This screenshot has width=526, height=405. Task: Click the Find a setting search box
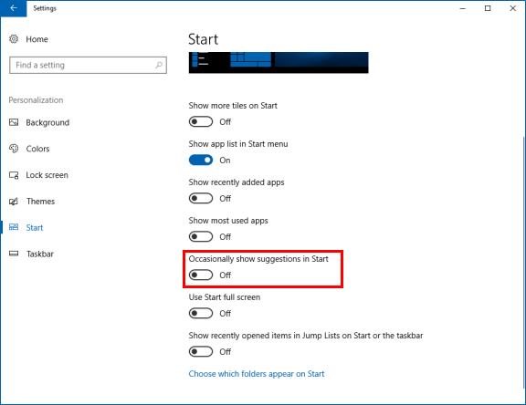click(88, 65)
